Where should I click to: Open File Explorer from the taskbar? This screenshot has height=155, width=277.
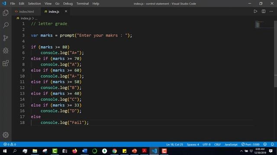pos(35,151)
